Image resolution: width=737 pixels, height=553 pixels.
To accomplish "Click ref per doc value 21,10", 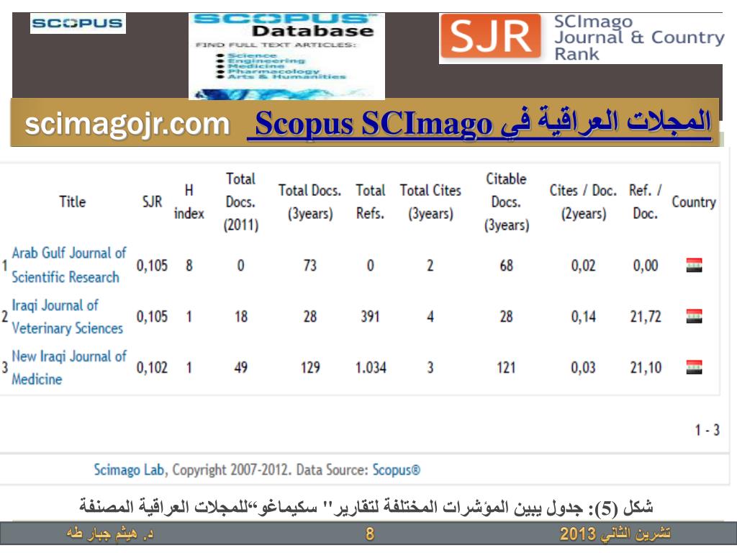I will 646,367.
